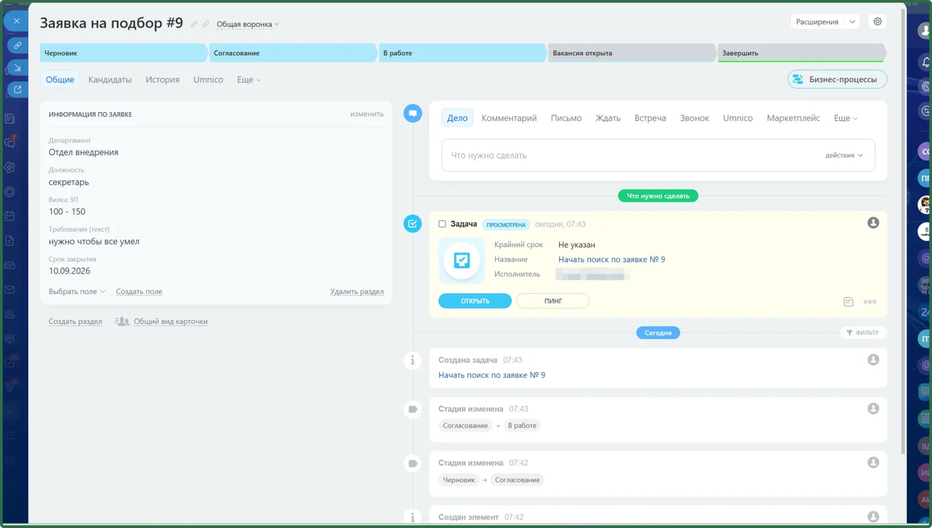Click 'Создать раздел' link

pos(75,321)
